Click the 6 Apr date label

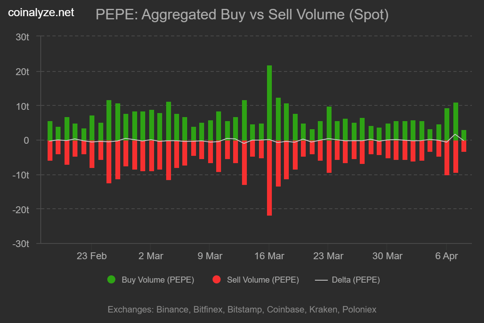[446, 256]
